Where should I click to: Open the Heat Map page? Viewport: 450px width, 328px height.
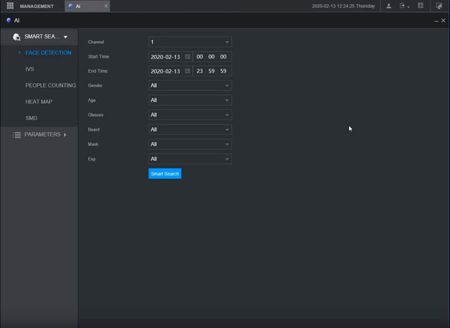click(39, 102)
